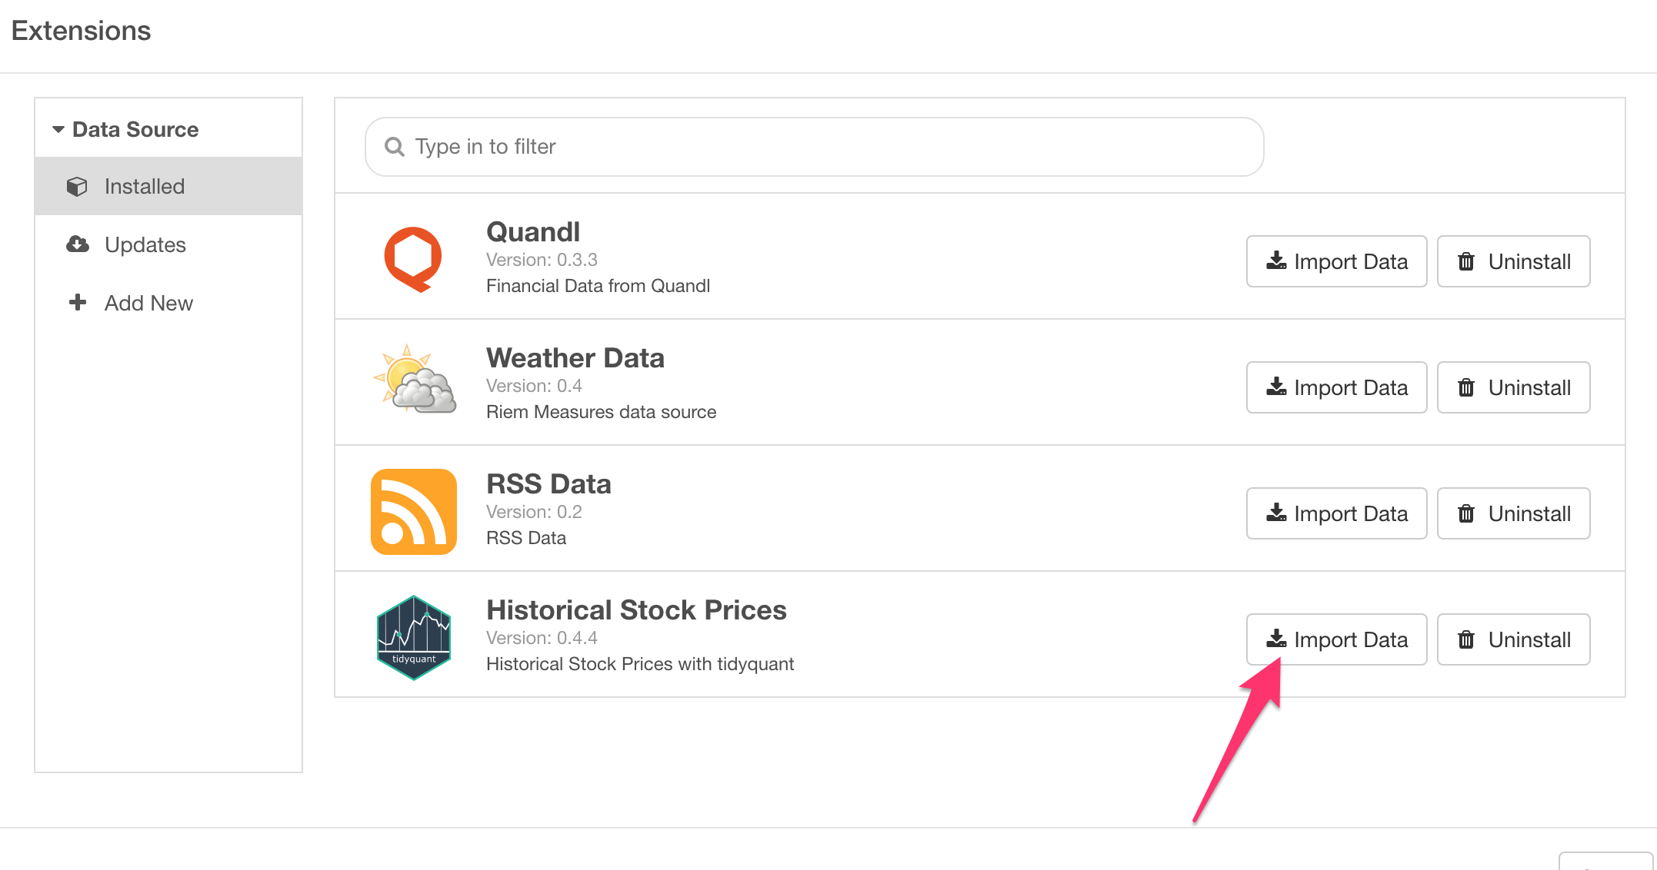Click the magnifier icon in filter box
Screen dimensions: 1657x870
[x=395, y=147]
